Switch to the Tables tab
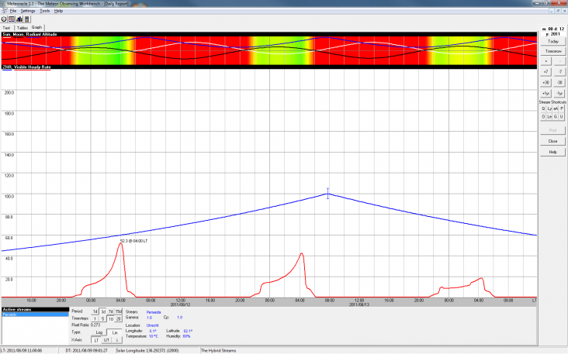This screenshot has height=354, width=568. (x=23, y=27)
